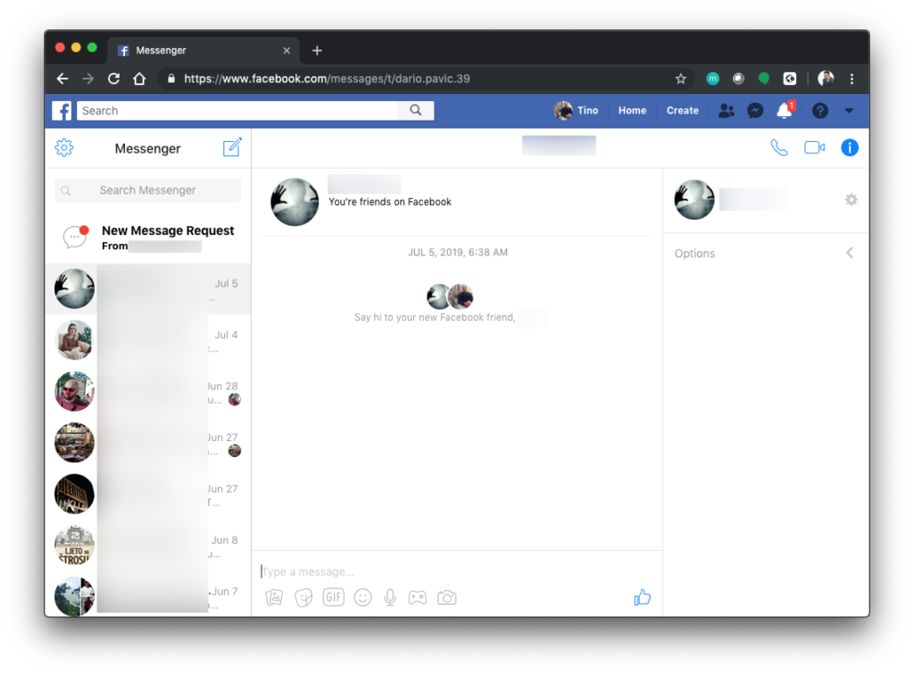
Task: Start a voice call with phone icon
Action: [779, 148]
